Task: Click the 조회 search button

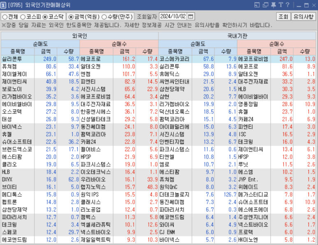Action: [283, 16]
